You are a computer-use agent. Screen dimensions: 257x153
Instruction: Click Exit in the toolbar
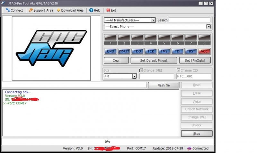tap(111, 10)
